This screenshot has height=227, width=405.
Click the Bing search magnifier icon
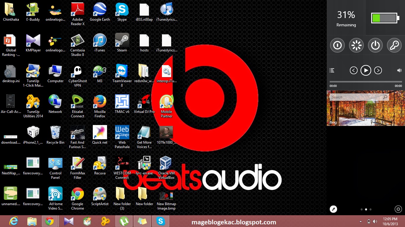(x=385, y=97)
